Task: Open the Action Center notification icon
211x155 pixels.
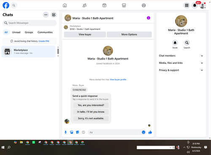Action: (x=206, y=147)
